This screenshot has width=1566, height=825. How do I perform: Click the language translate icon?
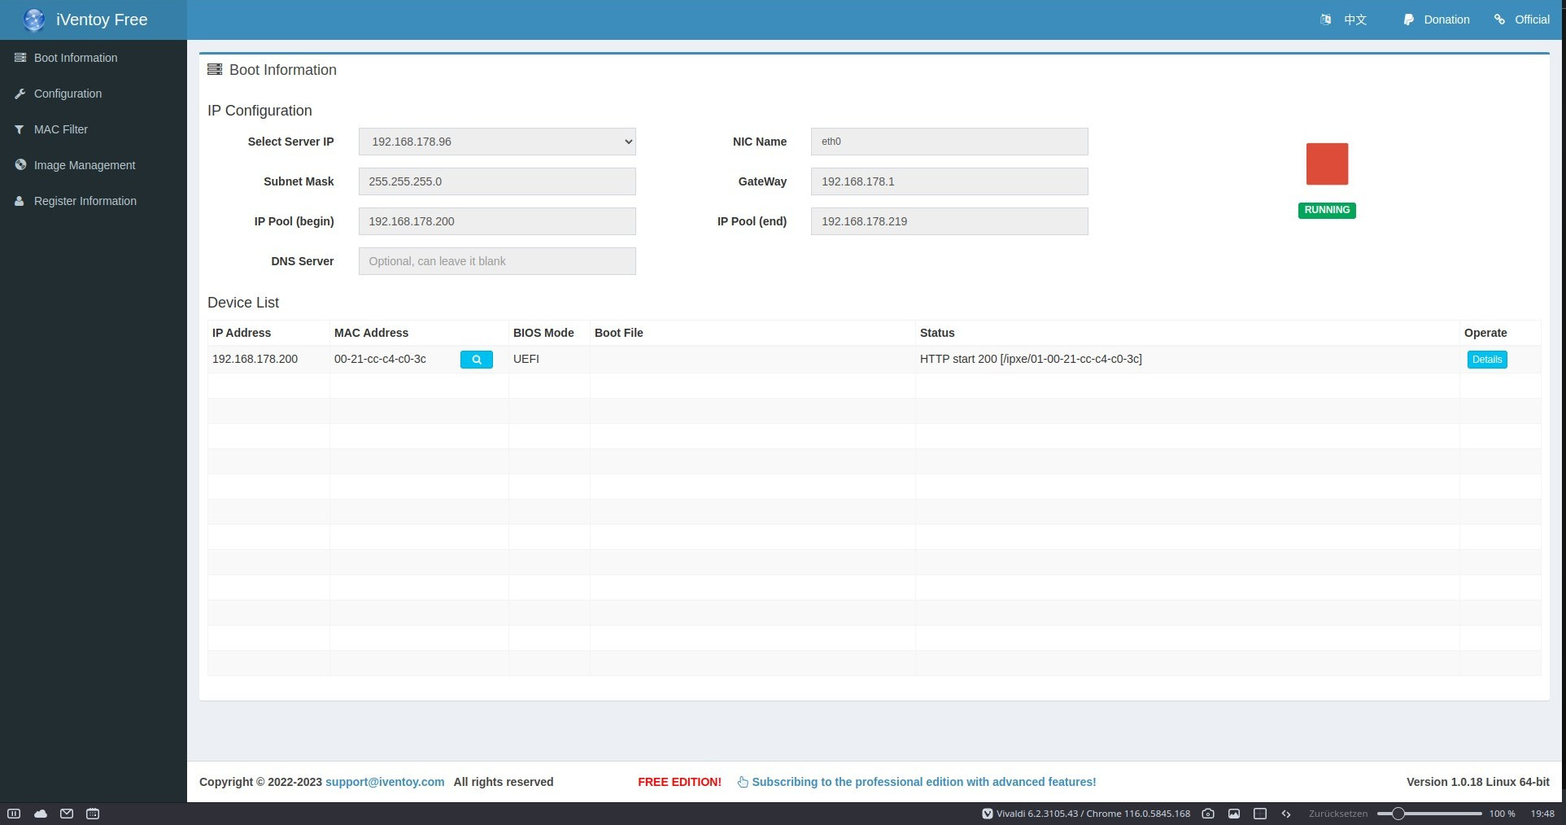click(x=1326, y=20)
